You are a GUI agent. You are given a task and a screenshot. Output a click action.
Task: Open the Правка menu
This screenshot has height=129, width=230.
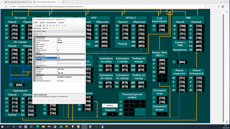pos(42,23)
